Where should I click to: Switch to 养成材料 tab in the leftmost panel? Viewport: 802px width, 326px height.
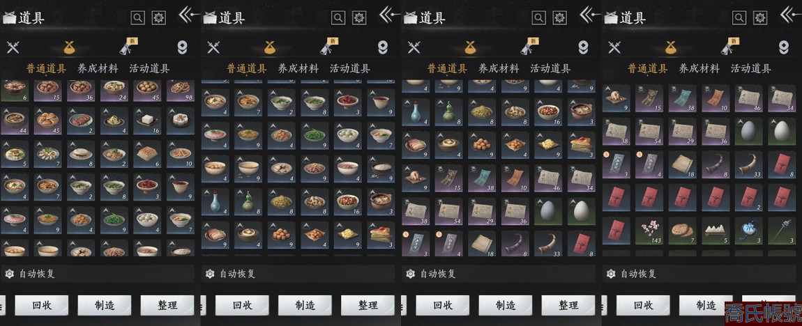(x=98, y=68)
